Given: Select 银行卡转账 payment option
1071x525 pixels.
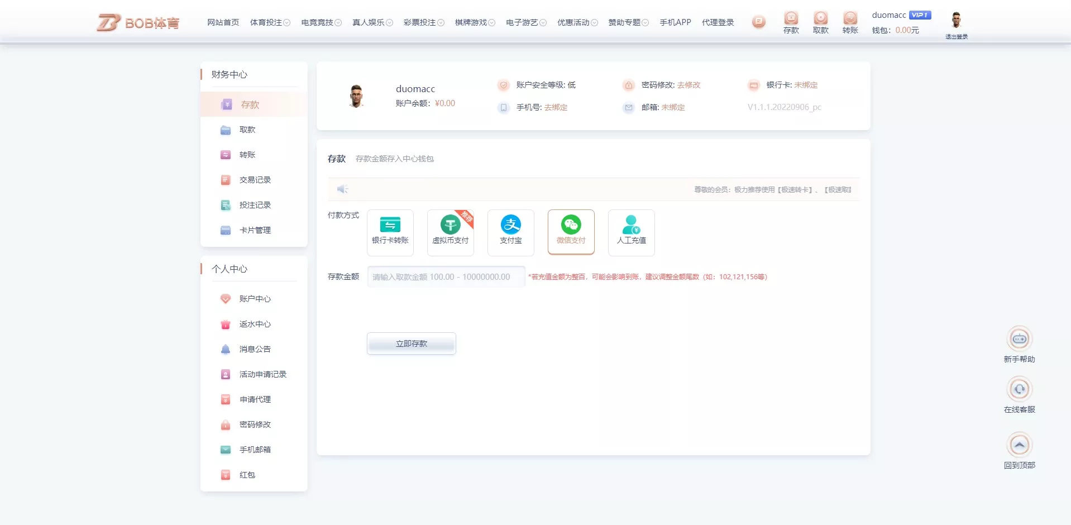Looking at the screenshot, I should pos(390,232).
